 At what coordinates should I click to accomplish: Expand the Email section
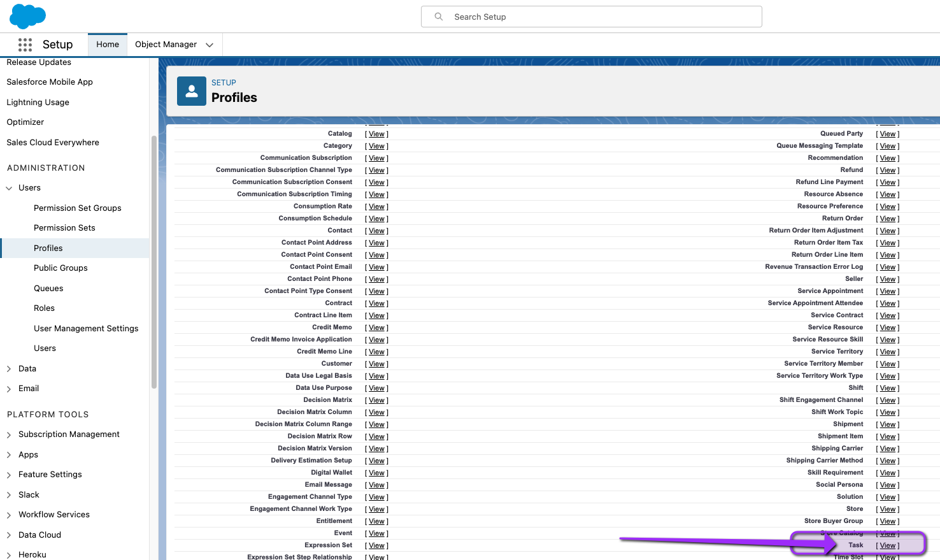9,389
